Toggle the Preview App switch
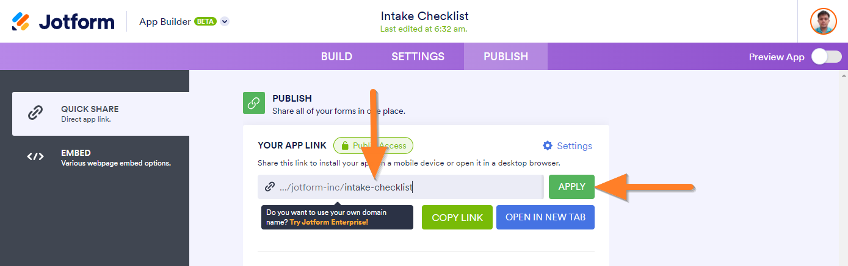Image resolution: width=848 pixels, height=266 pixels. [825, 57]
